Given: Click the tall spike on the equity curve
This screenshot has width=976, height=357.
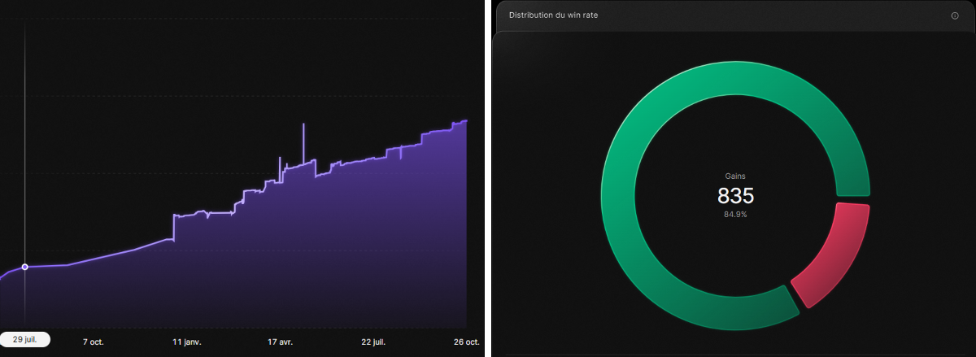Looking at the screenshot, I should [x=304, y=142].
